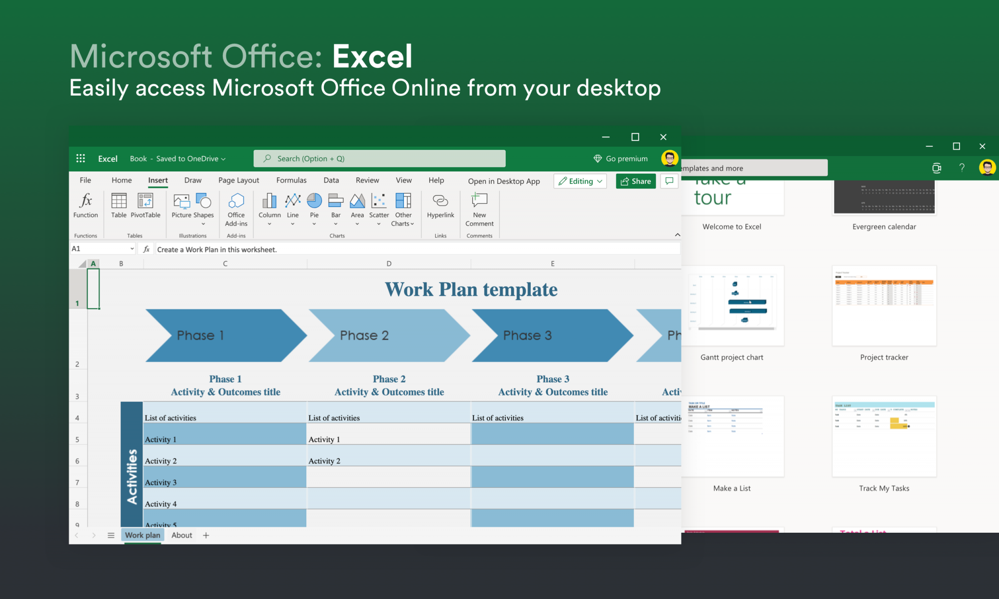Click the help question mark in background window
The image size is (999, 599).
962,168
